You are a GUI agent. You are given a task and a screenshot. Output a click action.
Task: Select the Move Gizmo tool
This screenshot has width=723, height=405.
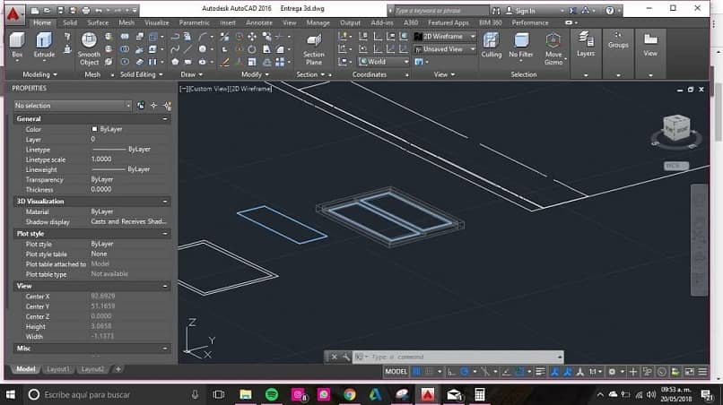pyautogui.click(x=553, y=49)
